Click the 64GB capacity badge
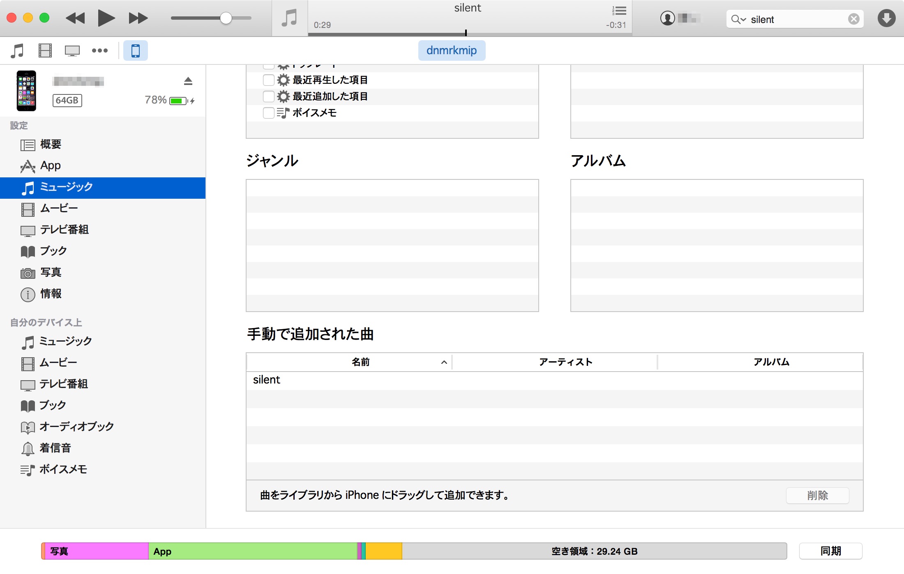 [67, 100]
